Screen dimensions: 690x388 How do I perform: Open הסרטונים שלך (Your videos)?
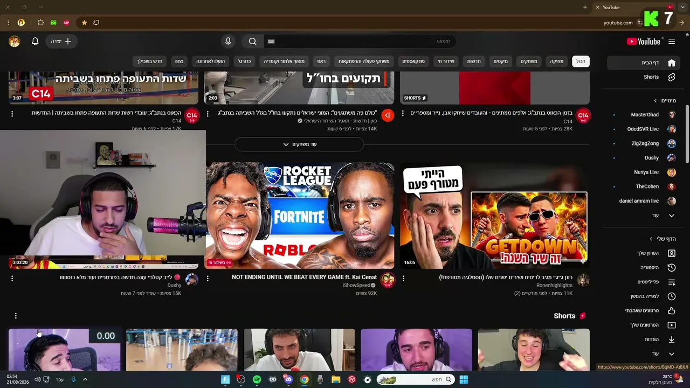[x=643, y=325]
